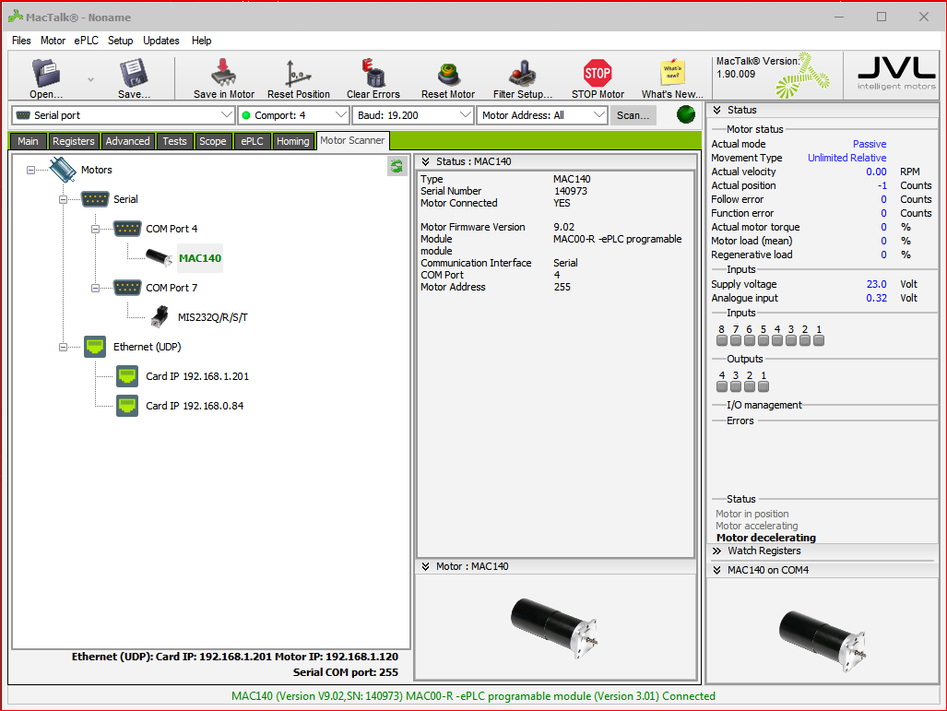Screen dimensions: 947x711
Task: Hit the red STOP Motor icon
Action: pyautogui.click(x=598, y=73)
